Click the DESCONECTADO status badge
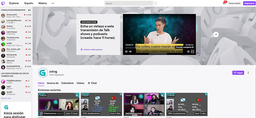Viewport: 256px width, 118px height. coord(89,22)
